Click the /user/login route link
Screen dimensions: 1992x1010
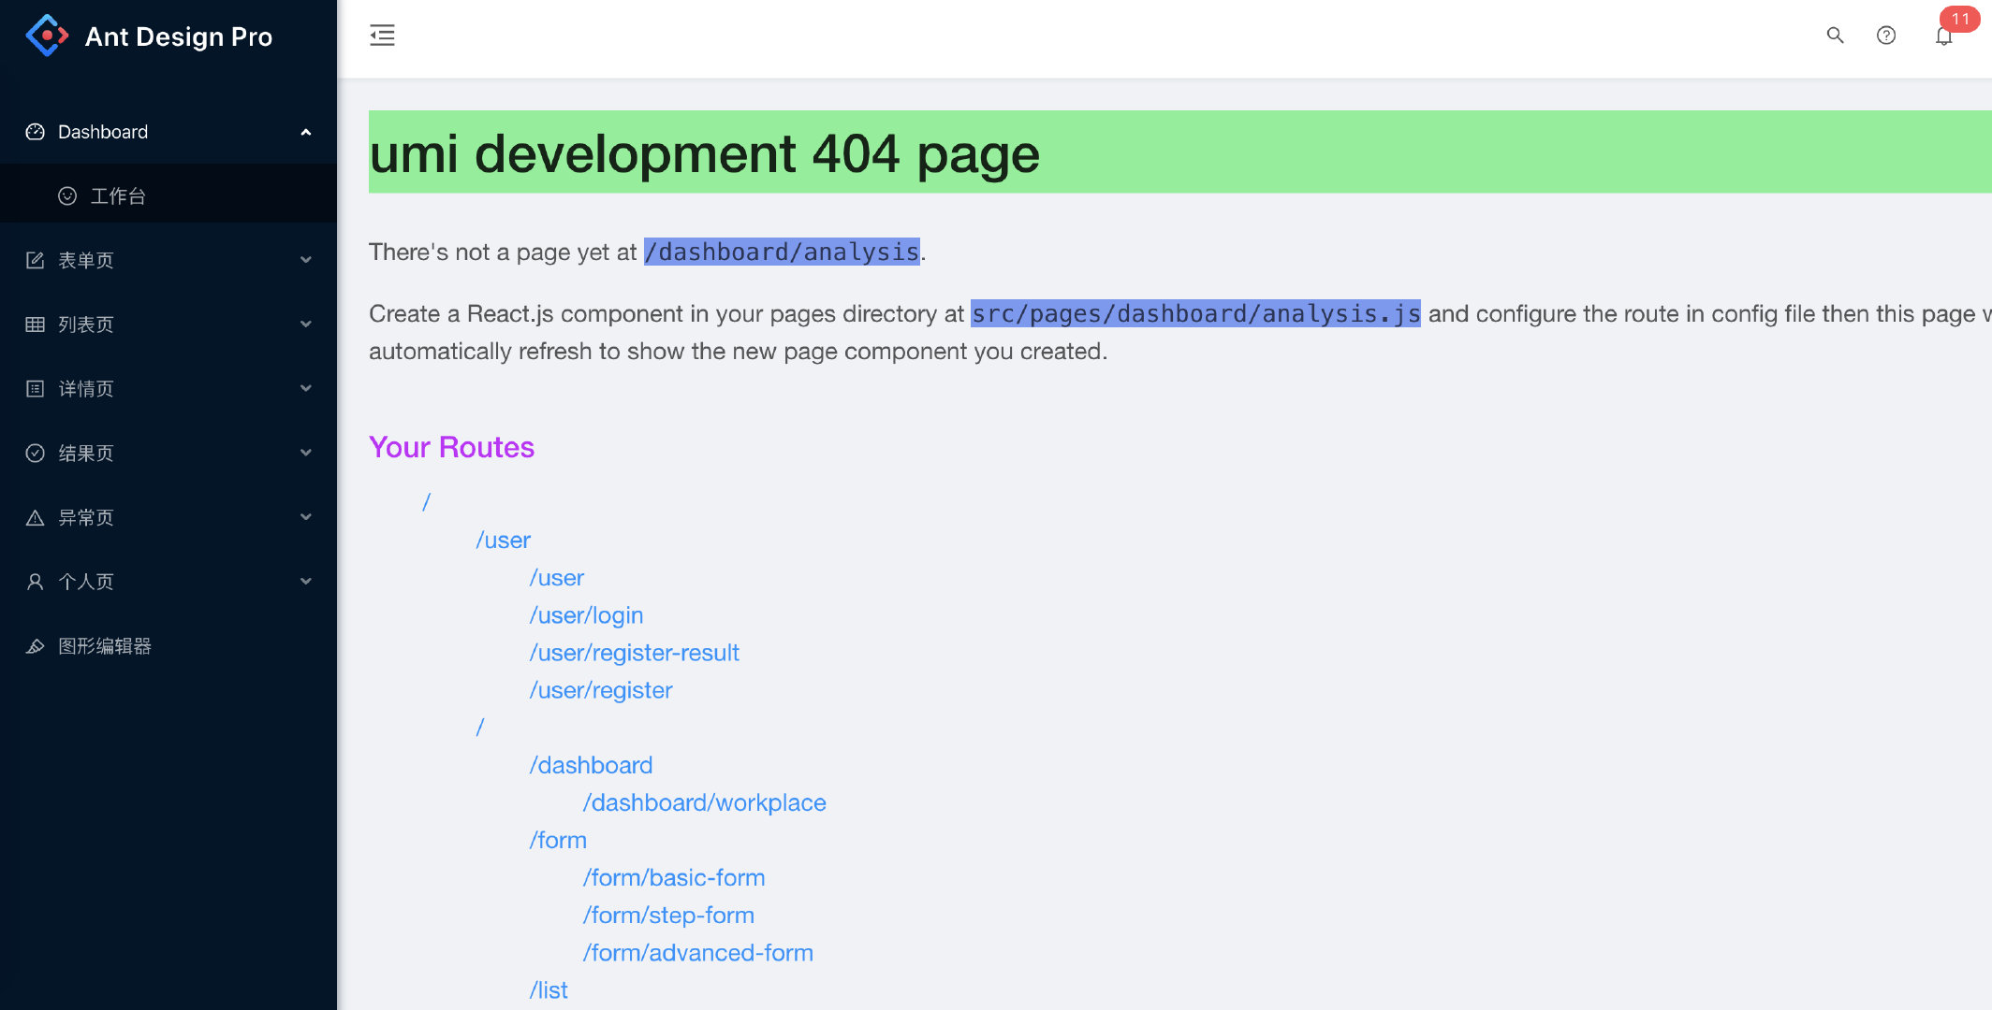586,615
